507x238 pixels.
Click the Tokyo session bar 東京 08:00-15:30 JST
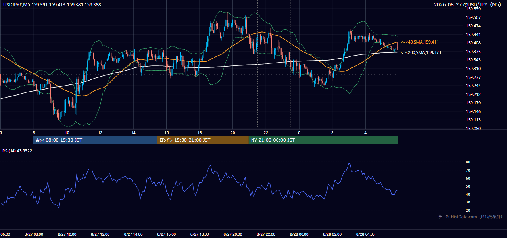click(x=95, y=140)
